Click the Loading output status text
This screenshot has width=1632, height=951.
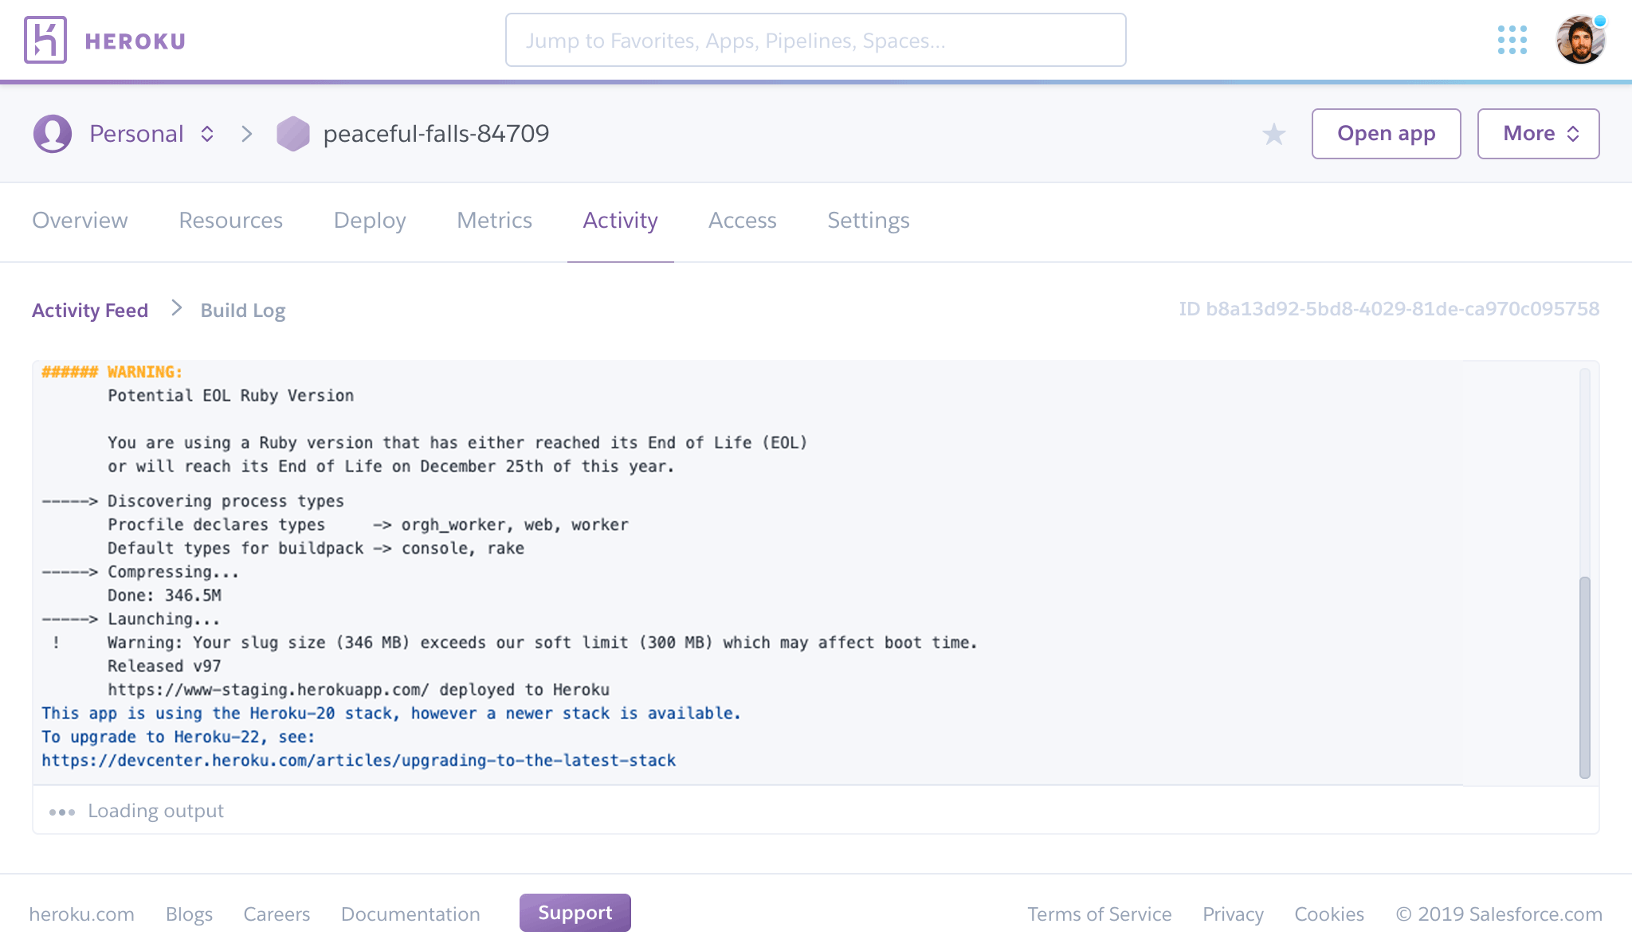point(155,811)
